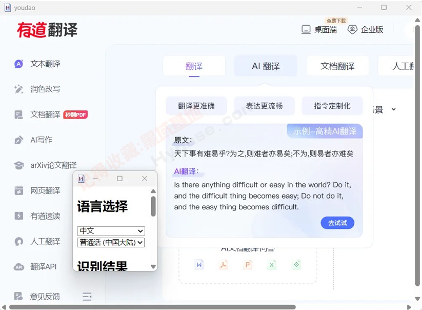Click the 识别结果 heading in popup
The height and width of the screenshot is (310, 422).
[x=102, y=265]
